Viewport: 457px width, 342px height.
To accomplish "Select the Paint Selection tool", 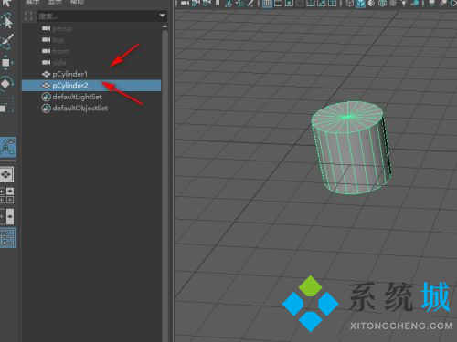I will 6,41.
